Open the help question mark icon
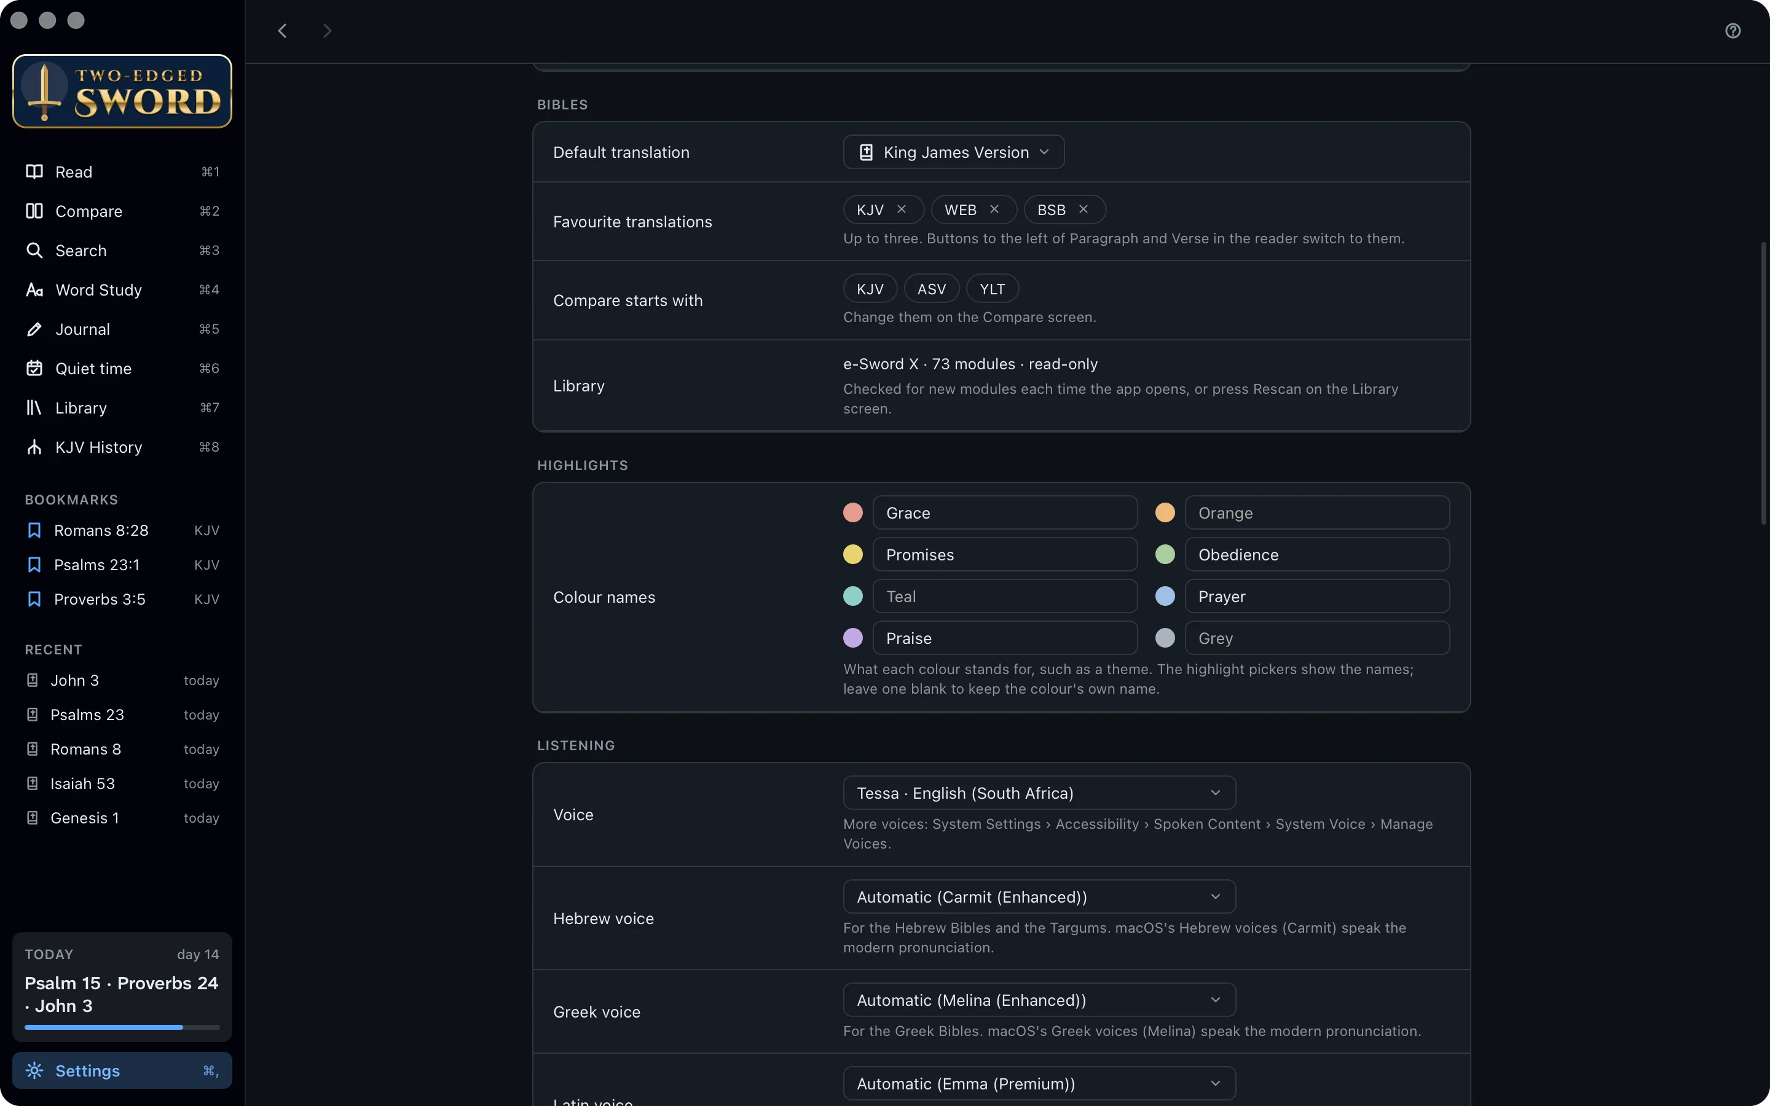Image resolution: width=1770 pixels, height=1106 pixels. pos(1733,31)
